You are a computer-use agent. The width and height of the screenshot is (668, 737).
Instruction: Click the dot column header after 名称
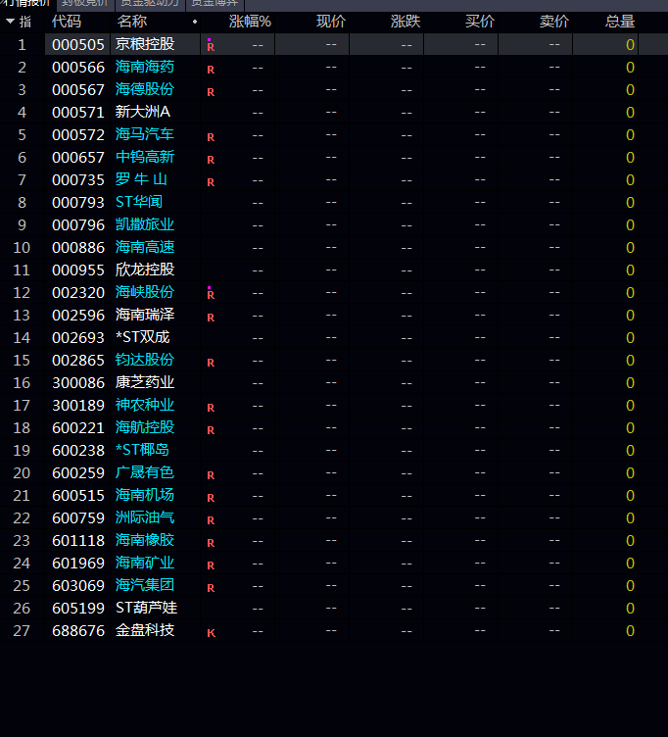point(195,22)
